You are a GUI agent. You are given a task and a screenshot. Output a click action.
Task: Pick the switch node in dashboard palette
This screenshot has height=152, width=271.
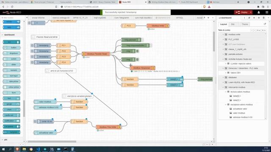11,59
